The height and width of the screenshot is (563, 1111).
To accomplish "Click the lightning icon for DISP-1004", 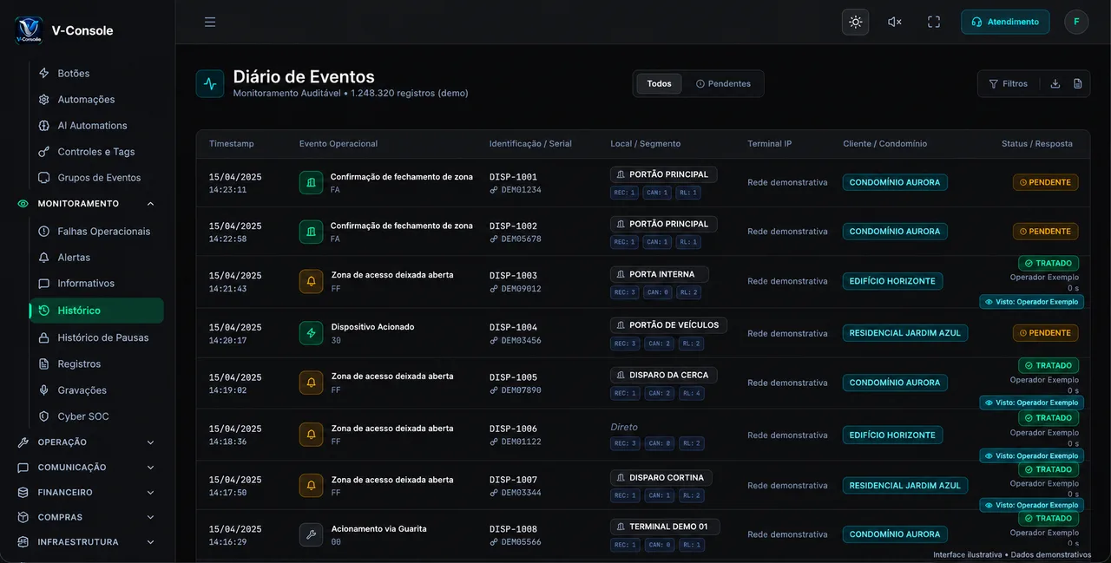I will [311, 333].
